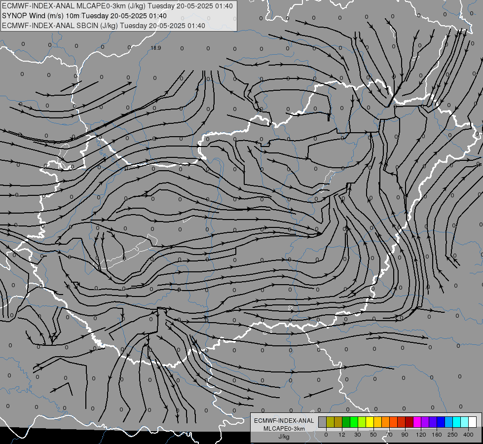Click the white legend swatch above 400

pos(473,422)
